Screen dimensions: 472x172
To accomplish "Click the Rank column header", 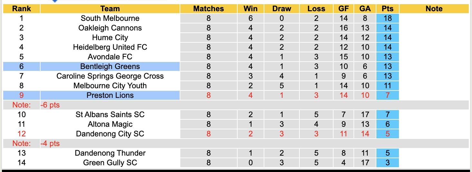I will pyautogui.click(x=21, y=9).
